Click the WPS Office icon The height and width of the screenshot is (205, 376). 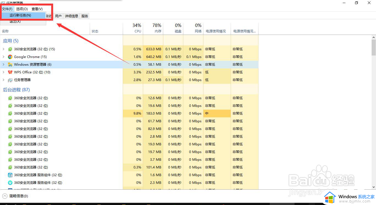(x=10, y=72)
